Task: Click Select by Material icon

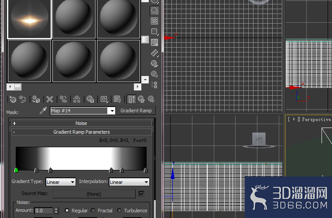Action: pyautogui.click(x=154, y=74)
